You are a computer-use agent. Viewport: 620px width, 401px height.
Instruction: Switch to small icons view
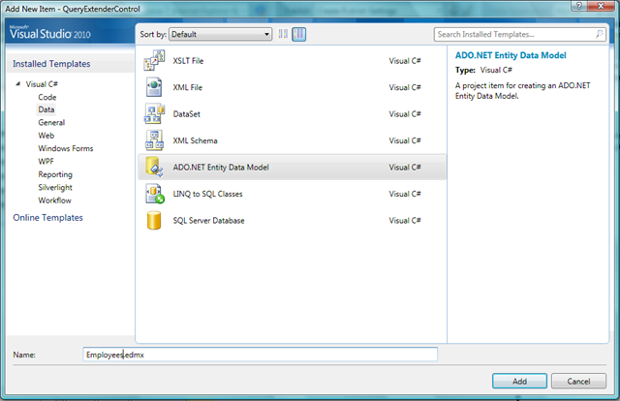tap(283, 34)
